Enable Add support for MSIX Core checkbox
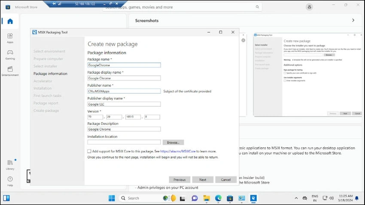This screenshot has width=365, height=205. [89, 151]
